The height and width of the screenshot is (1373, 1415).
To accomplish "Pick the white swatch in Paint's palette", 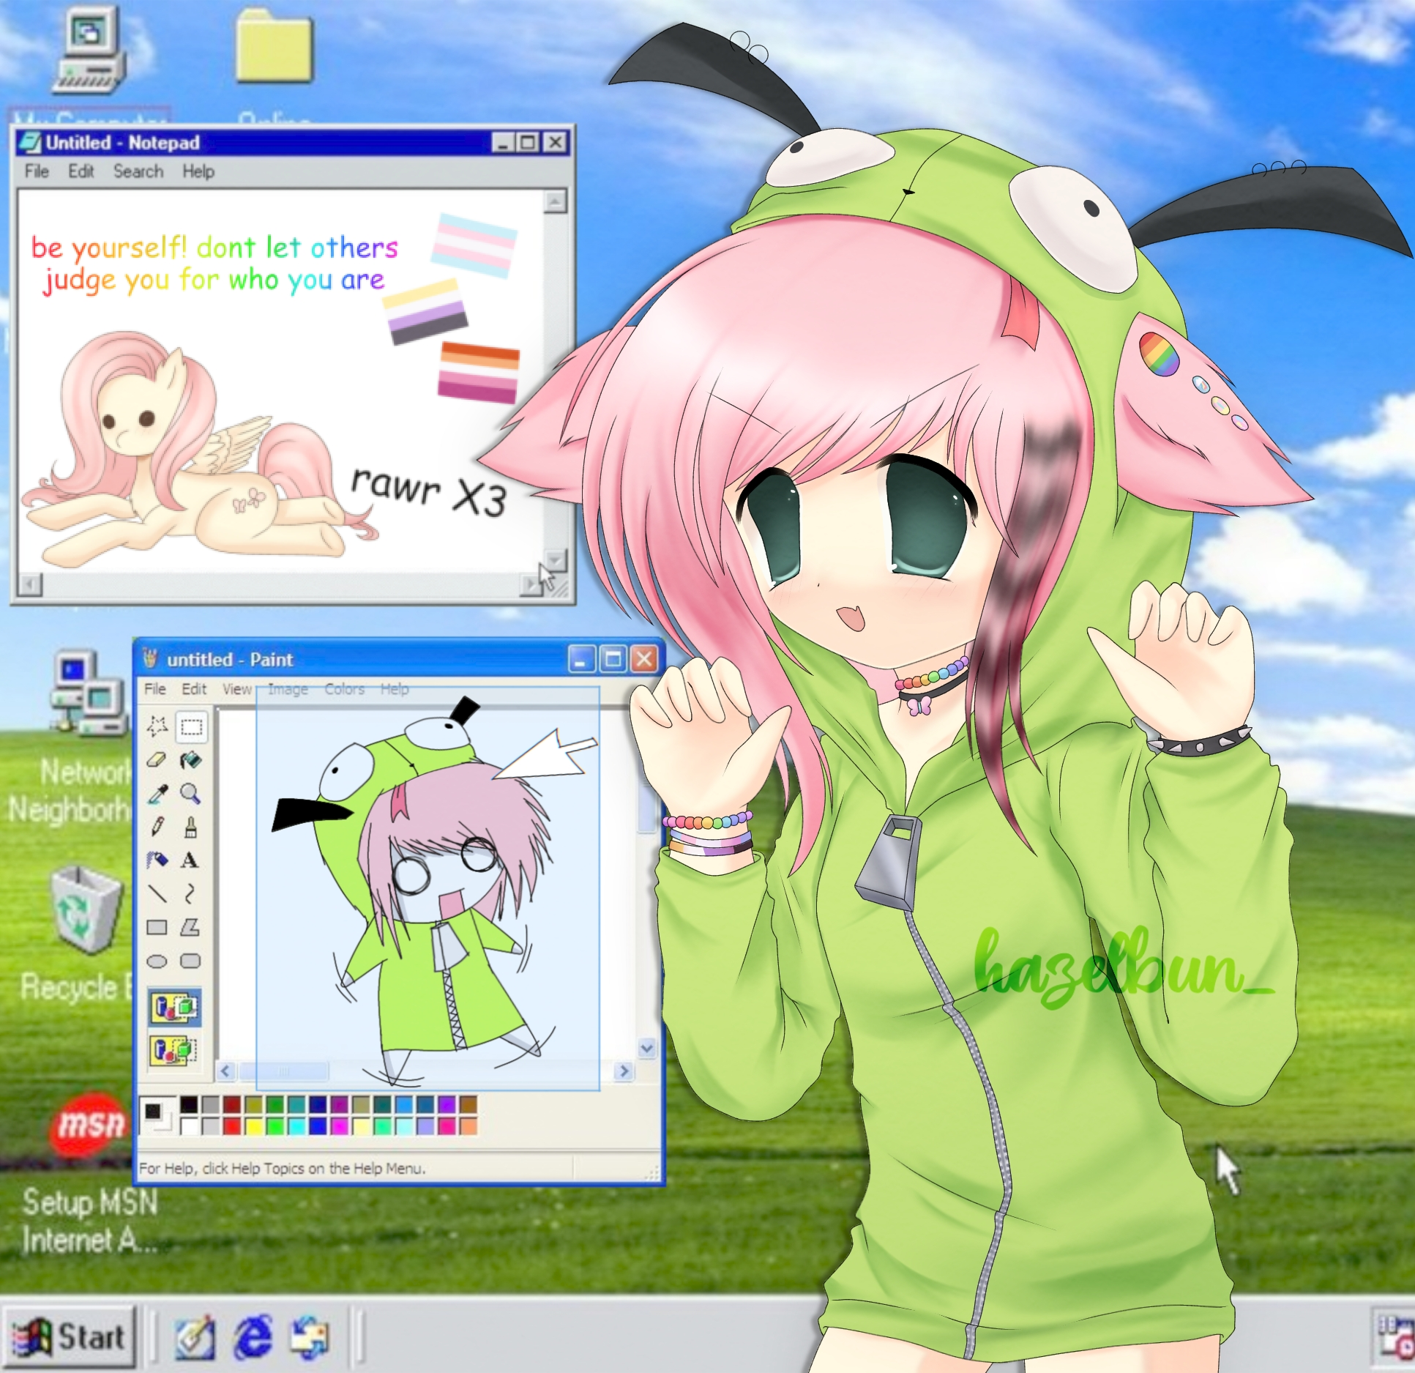I will [x=189, y=1125].
